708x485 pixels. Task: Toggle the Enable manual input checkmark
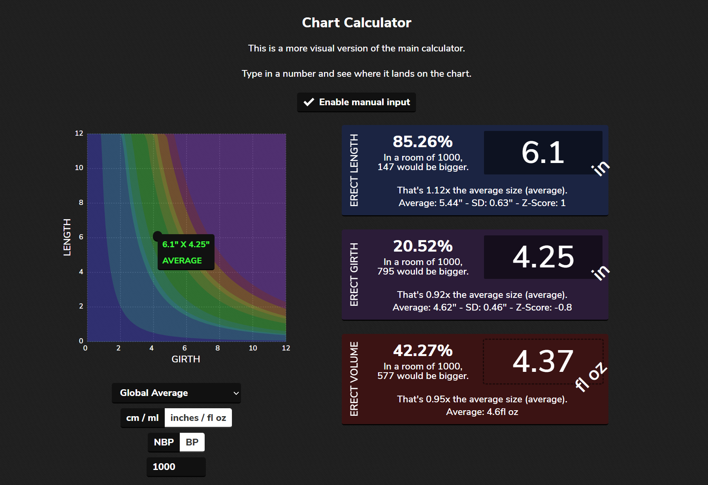309,102
